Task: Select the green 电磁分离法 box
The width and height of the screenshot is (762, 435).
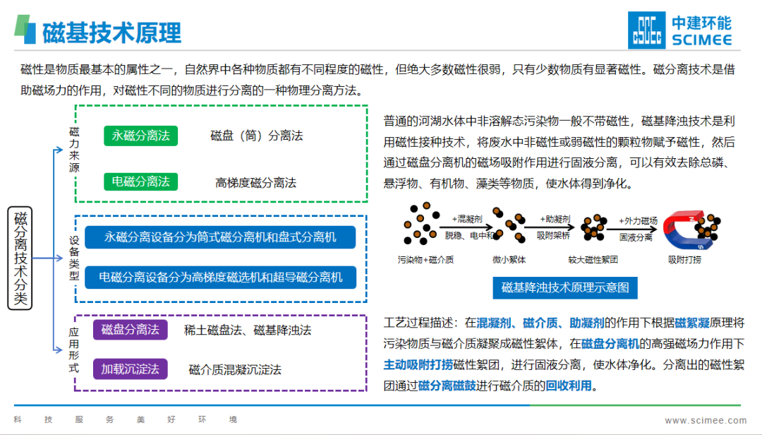Action: coord(141,181)
